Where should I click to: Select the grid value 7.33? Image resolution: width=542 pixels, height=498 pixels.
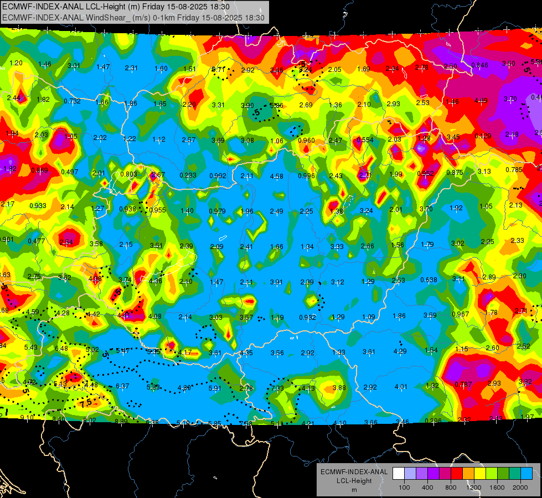(x=277, y=388)
